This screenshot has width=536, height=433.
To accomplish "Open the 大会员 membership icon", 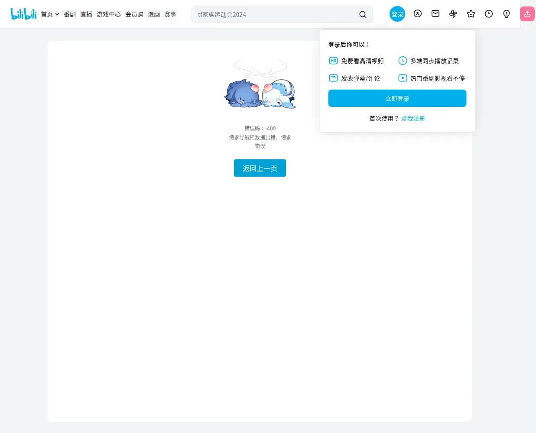I will click(x=418, y=14).
